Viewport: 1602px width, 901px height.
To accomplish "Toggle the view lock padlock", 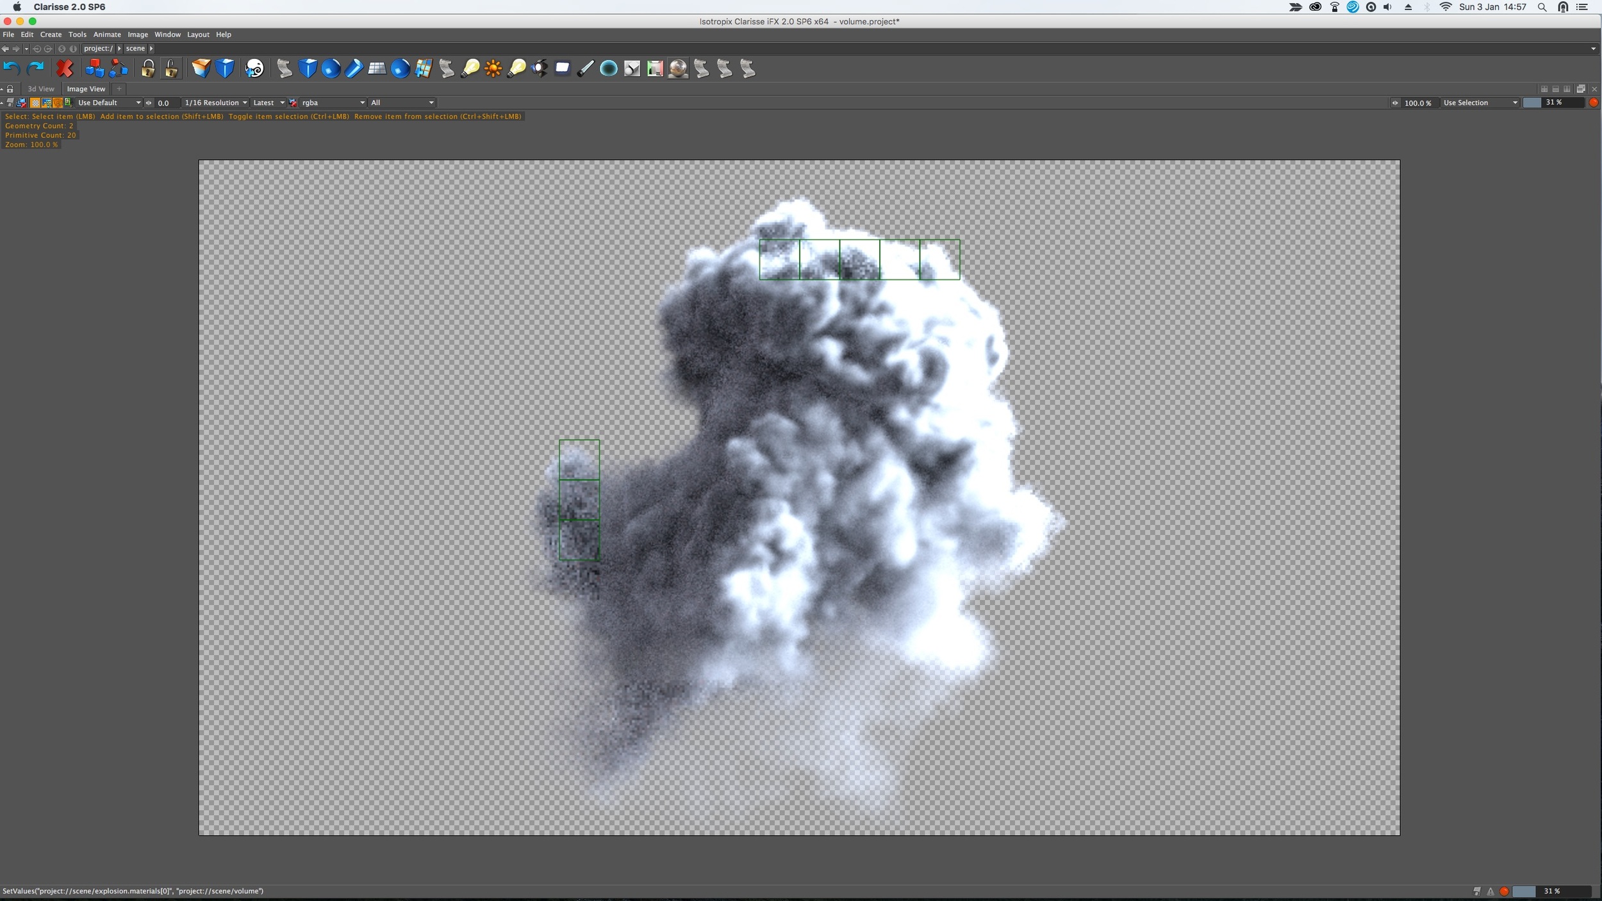I will 10,89.
